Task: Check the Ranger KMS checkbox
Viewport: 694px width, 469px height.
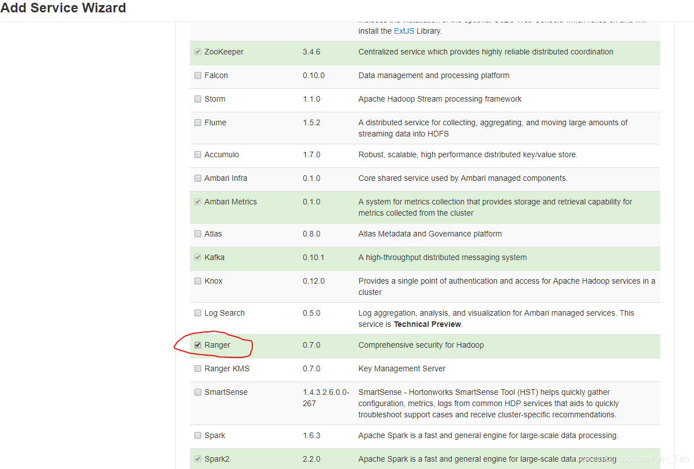Action: 198,368
